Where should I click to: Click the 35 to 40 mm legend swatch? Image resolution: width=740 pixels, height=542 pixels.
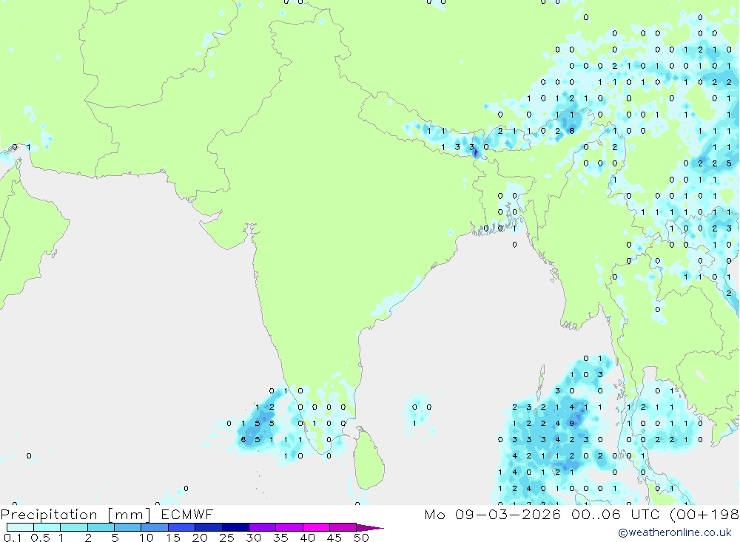click(289, 527)
